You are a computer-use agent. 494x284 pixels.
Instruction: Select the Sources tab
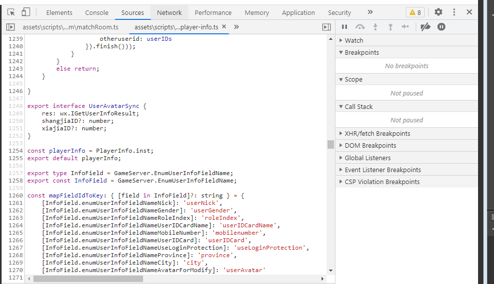click(133, 12)
